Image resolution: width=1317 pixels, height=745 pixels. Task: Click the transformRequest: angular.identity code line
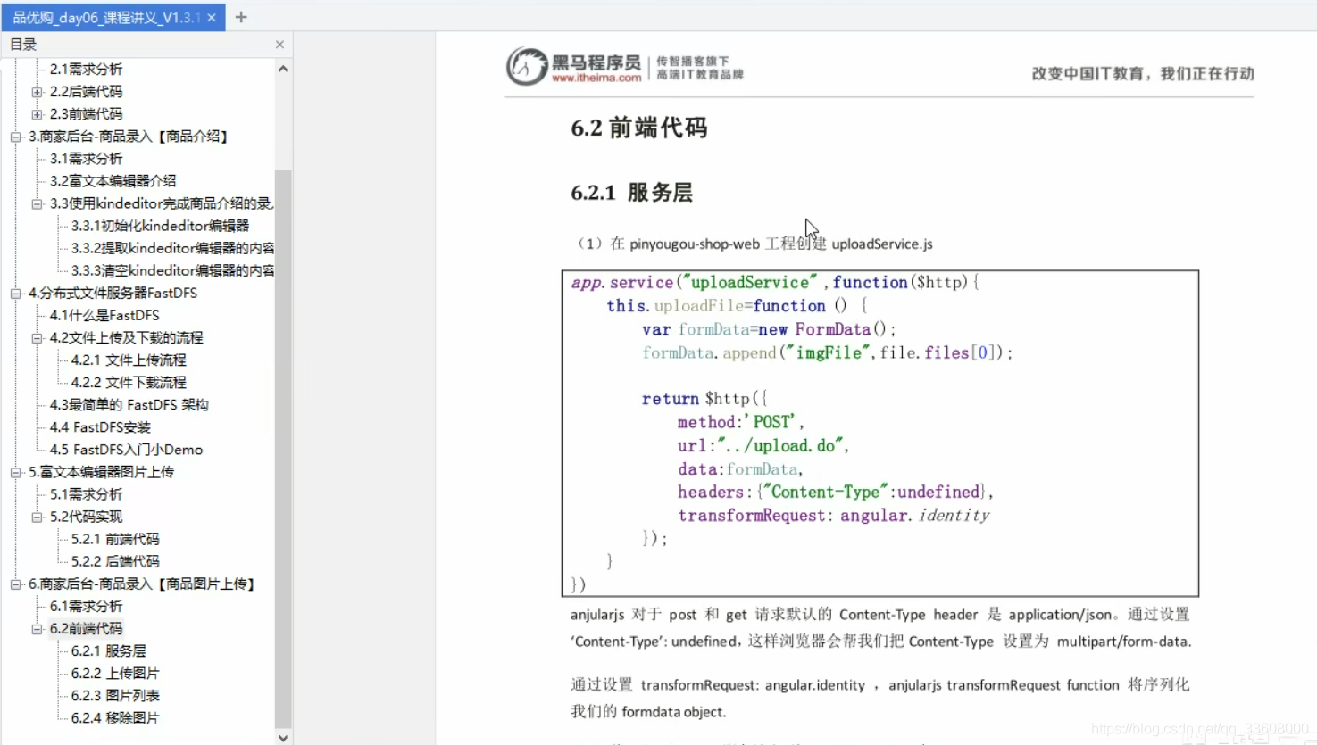[x=833, y=516]
